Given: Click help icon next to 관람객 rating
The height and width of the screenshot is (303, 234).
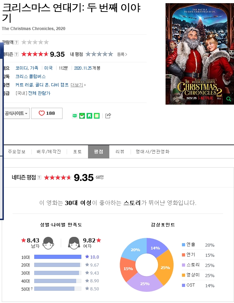Looking at the screenshot, I should point(17,42).
